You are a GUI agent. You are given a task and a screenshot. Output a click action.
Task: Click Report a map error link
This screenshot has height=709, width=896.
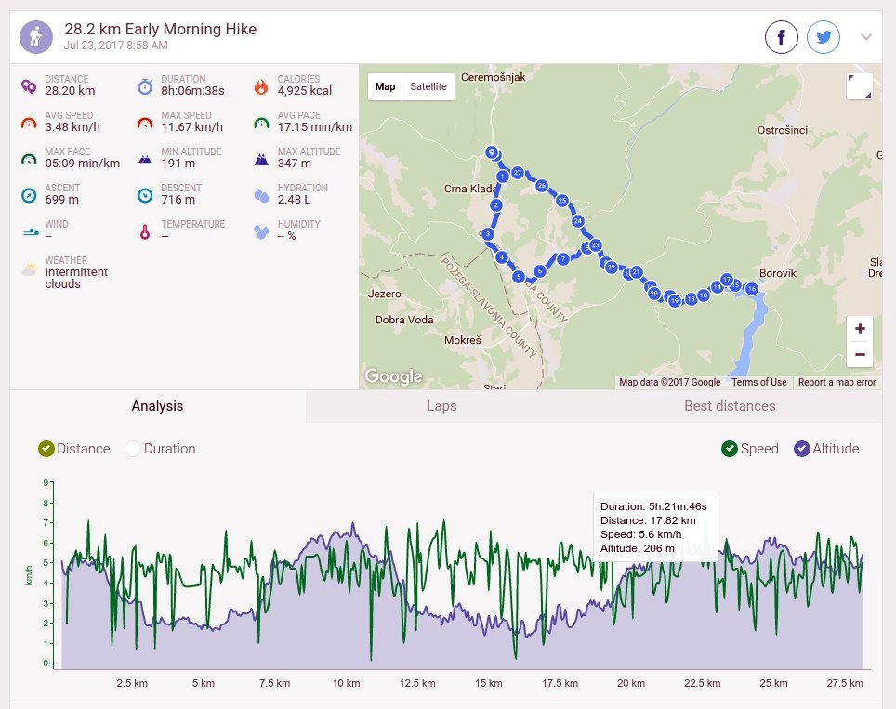[837, 382]
